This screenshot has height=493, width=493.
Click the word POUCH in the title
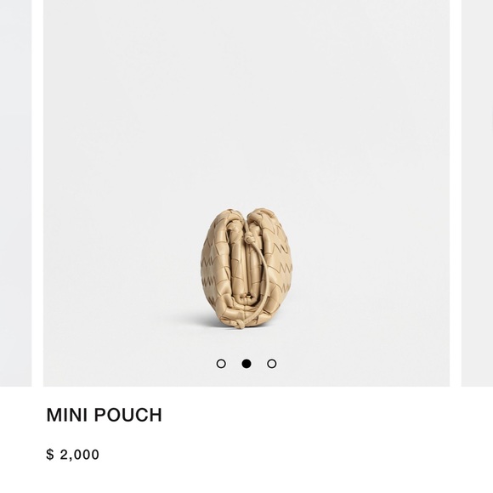click(x=128, y=415)
